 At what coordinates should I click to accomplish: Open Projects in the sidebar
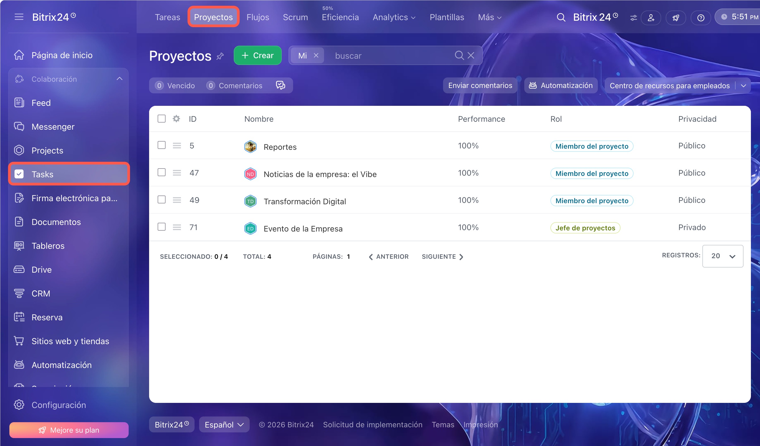pyautogui.click(x=69, y=150)
